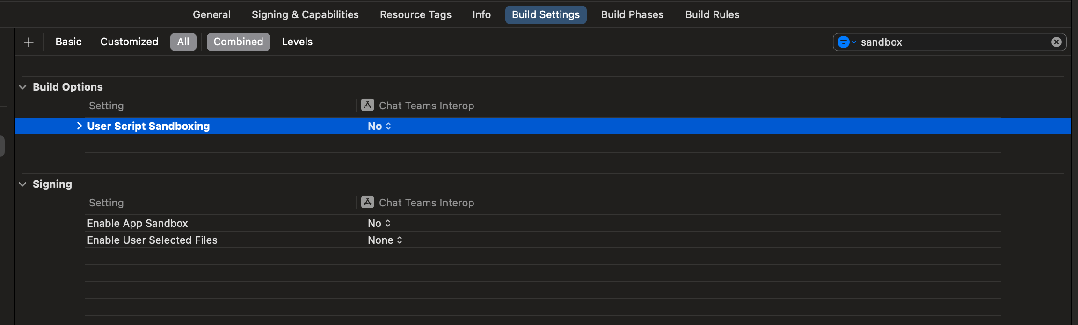This screenshot has height=325, width=1078.
Task: Switch to Levels view
Action: pyautogui.click(x=297, y=42)
